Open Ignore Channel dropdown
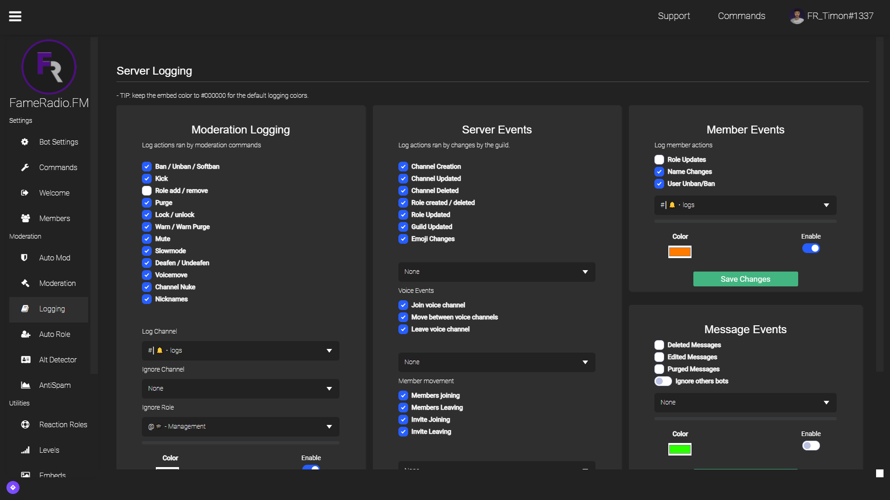Image resolution: width=890 pixels, height=500 pixels. click(x=240, y=389)
